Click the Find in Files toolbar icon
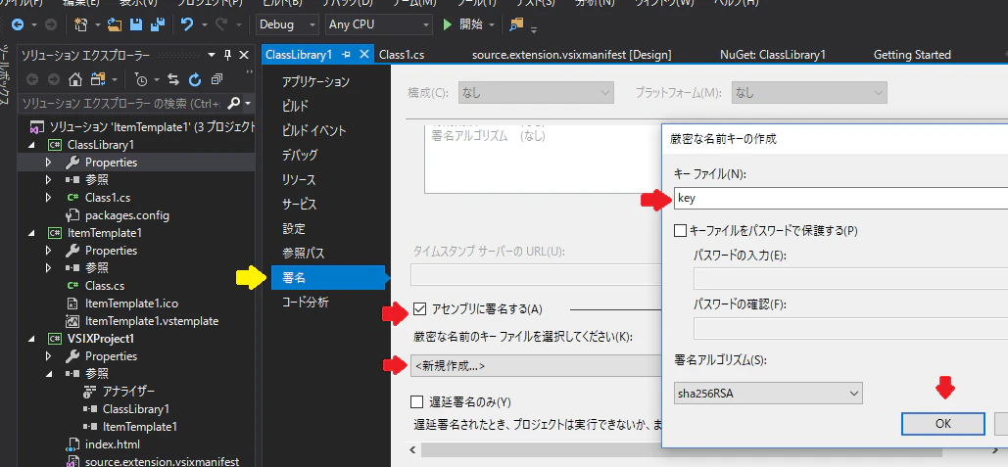 [x=516, y=25]
